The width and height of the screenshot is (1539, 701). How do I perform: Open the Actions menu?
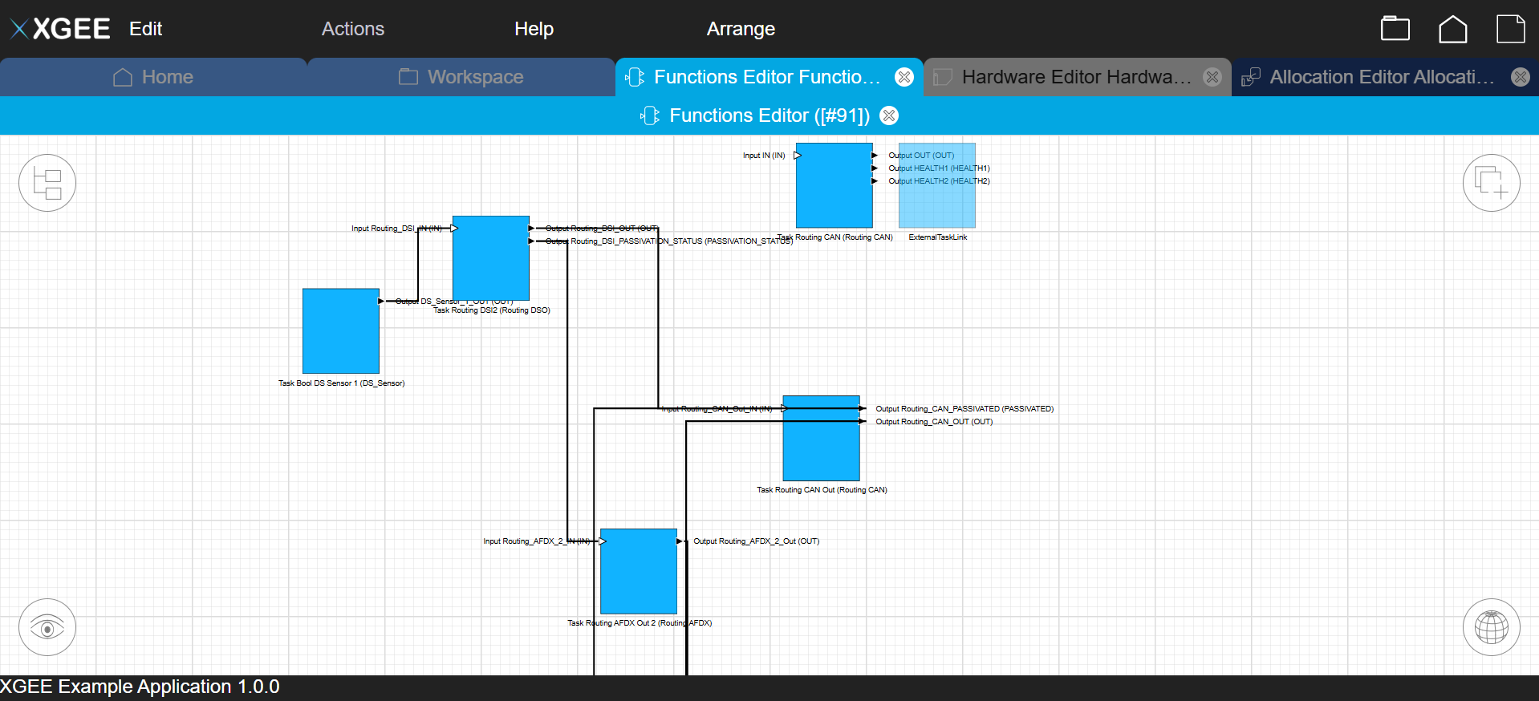click(x=352, y=29)
